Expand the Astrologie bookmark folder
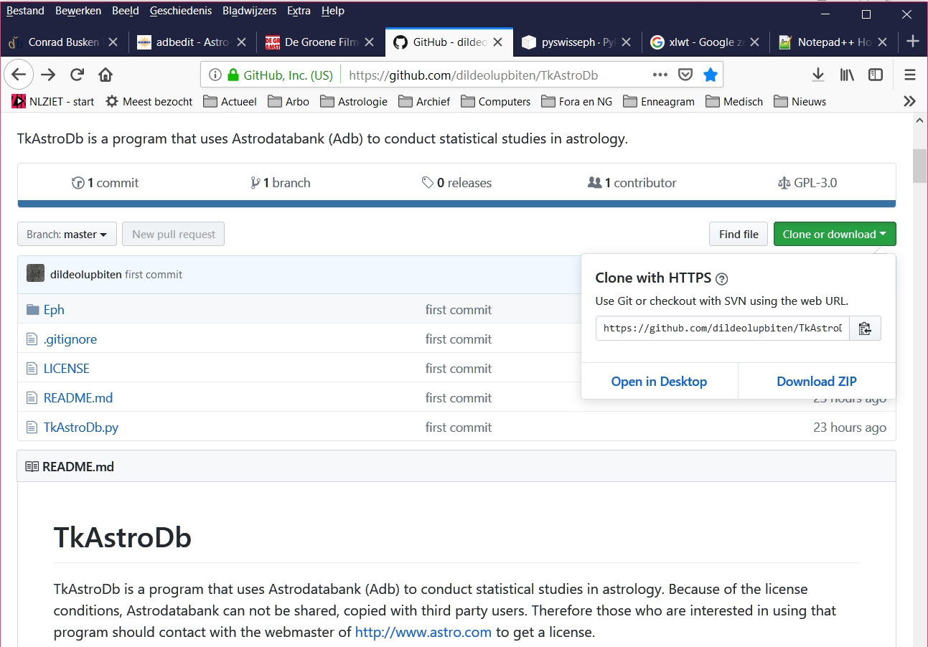This screenshot has height=647, width=928. tap(354, 101)
